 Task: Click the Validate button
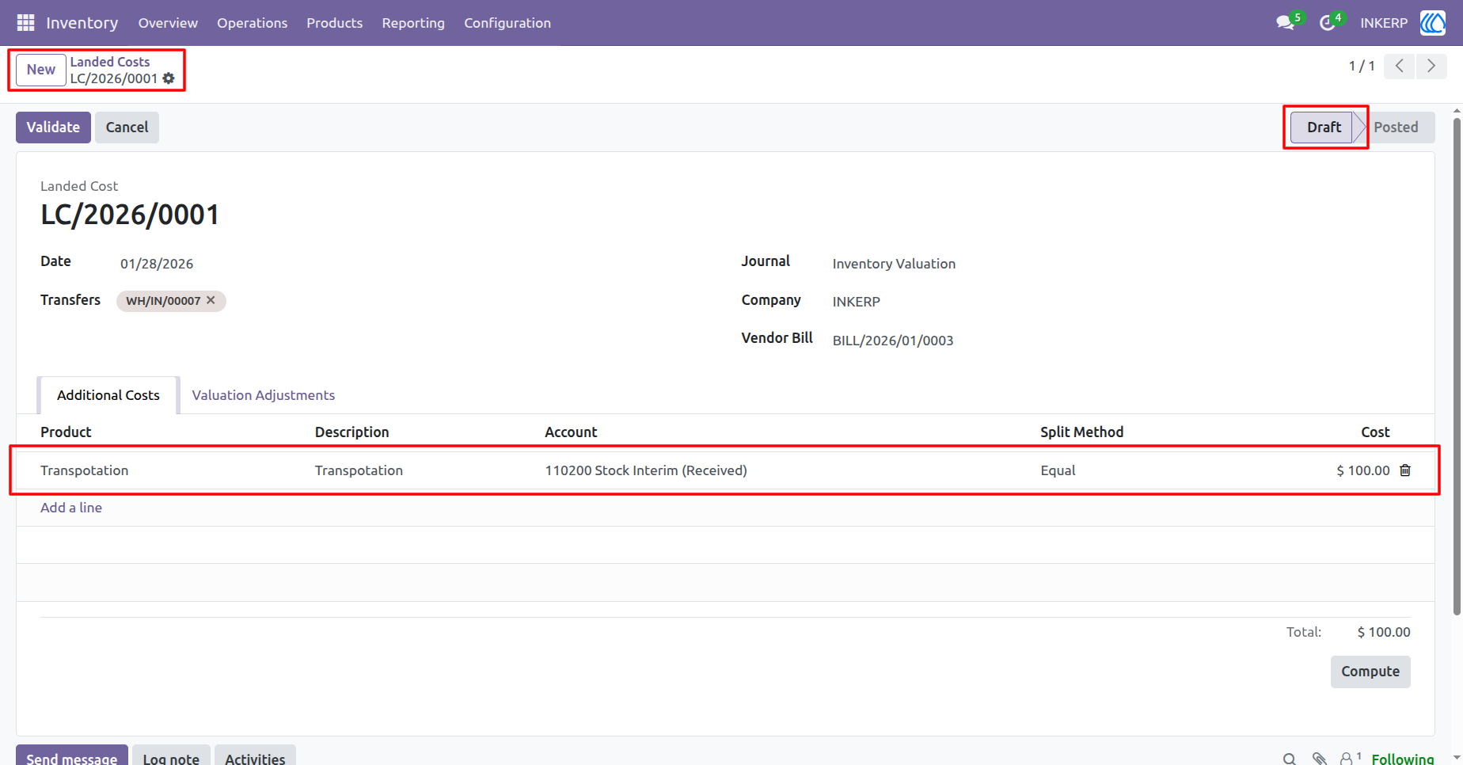[x=53, y=127]
